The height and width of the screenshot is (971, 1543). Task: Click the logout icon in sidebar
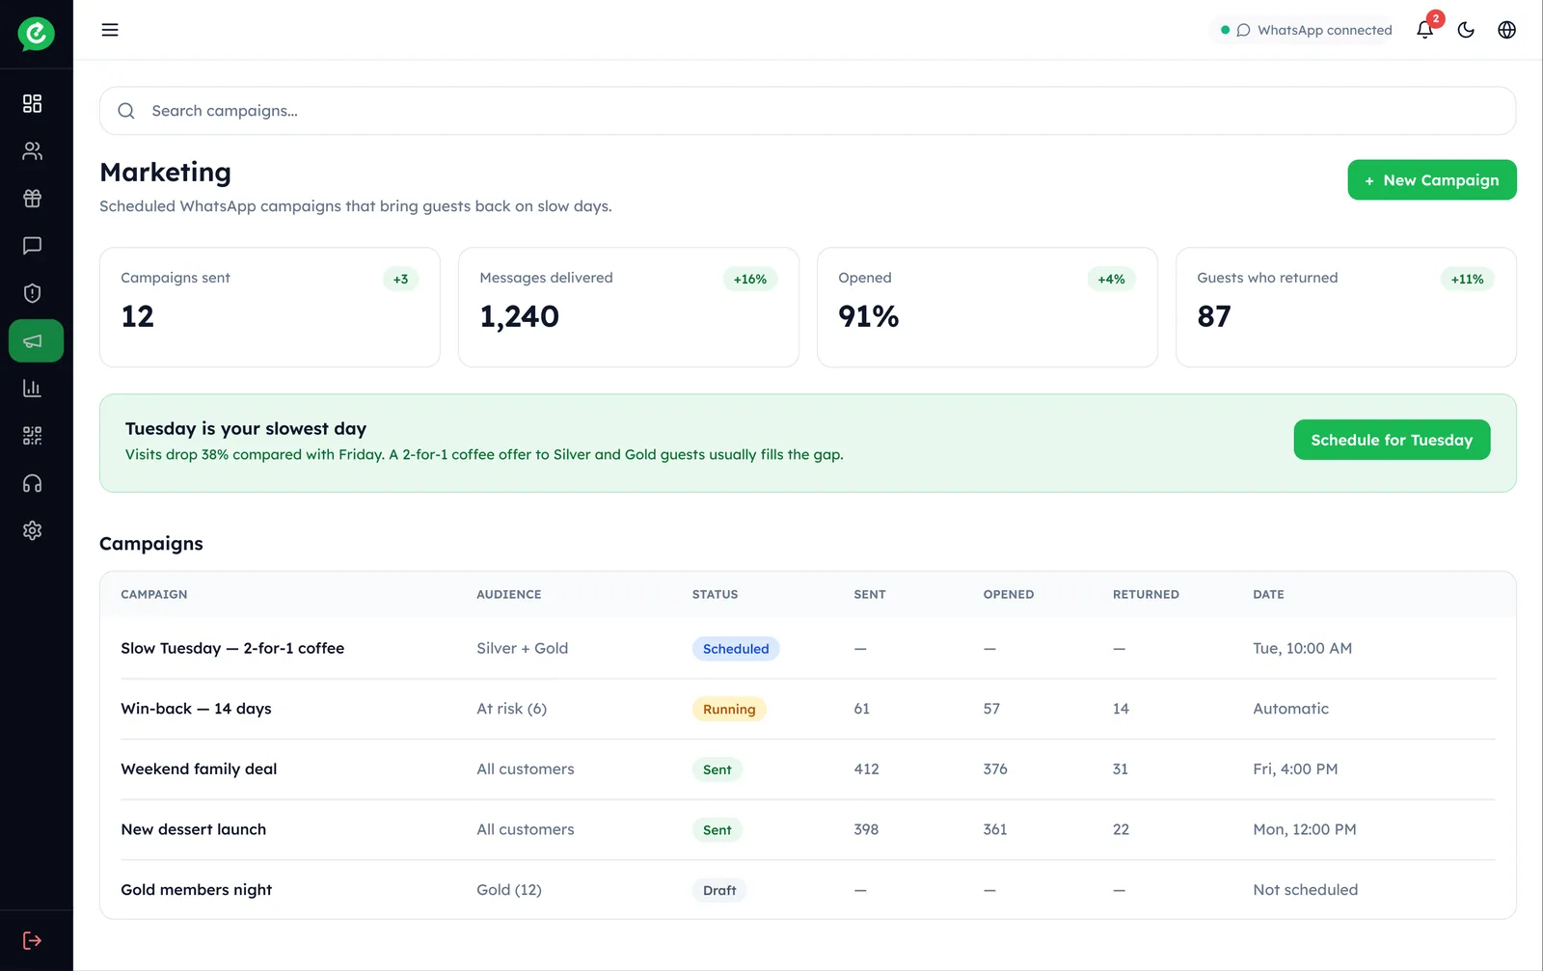coord(33,940)
